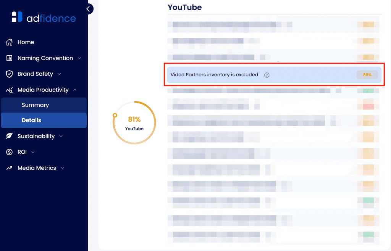Expand the Naming Convention menu

(x=79, y=58)
